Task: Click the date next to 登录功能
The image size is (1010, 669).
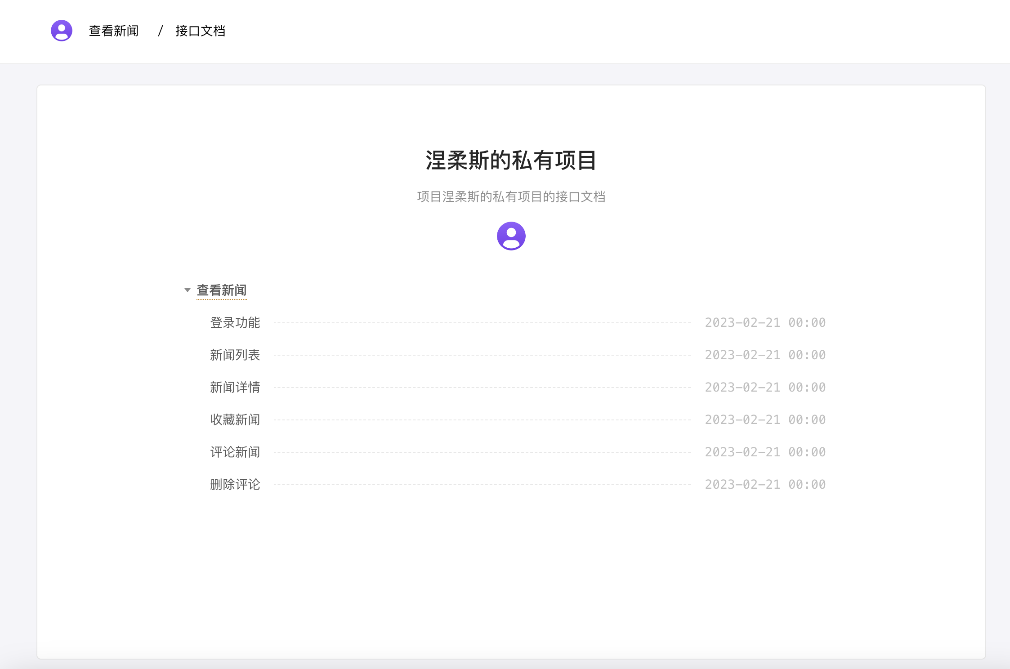Action: (x=765, y=322)
